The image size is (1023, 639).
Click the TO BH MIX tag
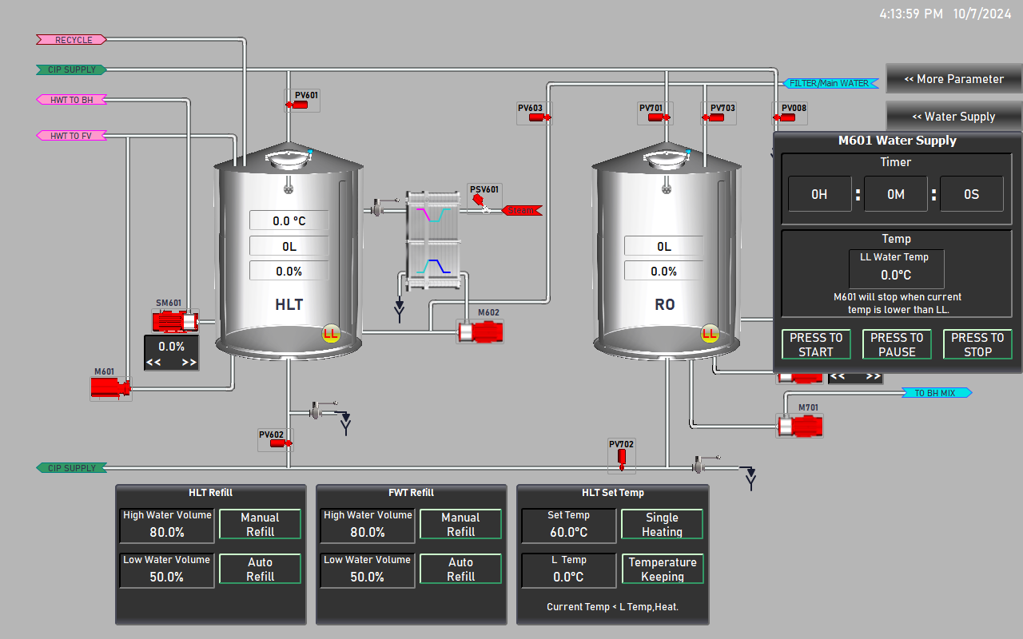point(937,393)
